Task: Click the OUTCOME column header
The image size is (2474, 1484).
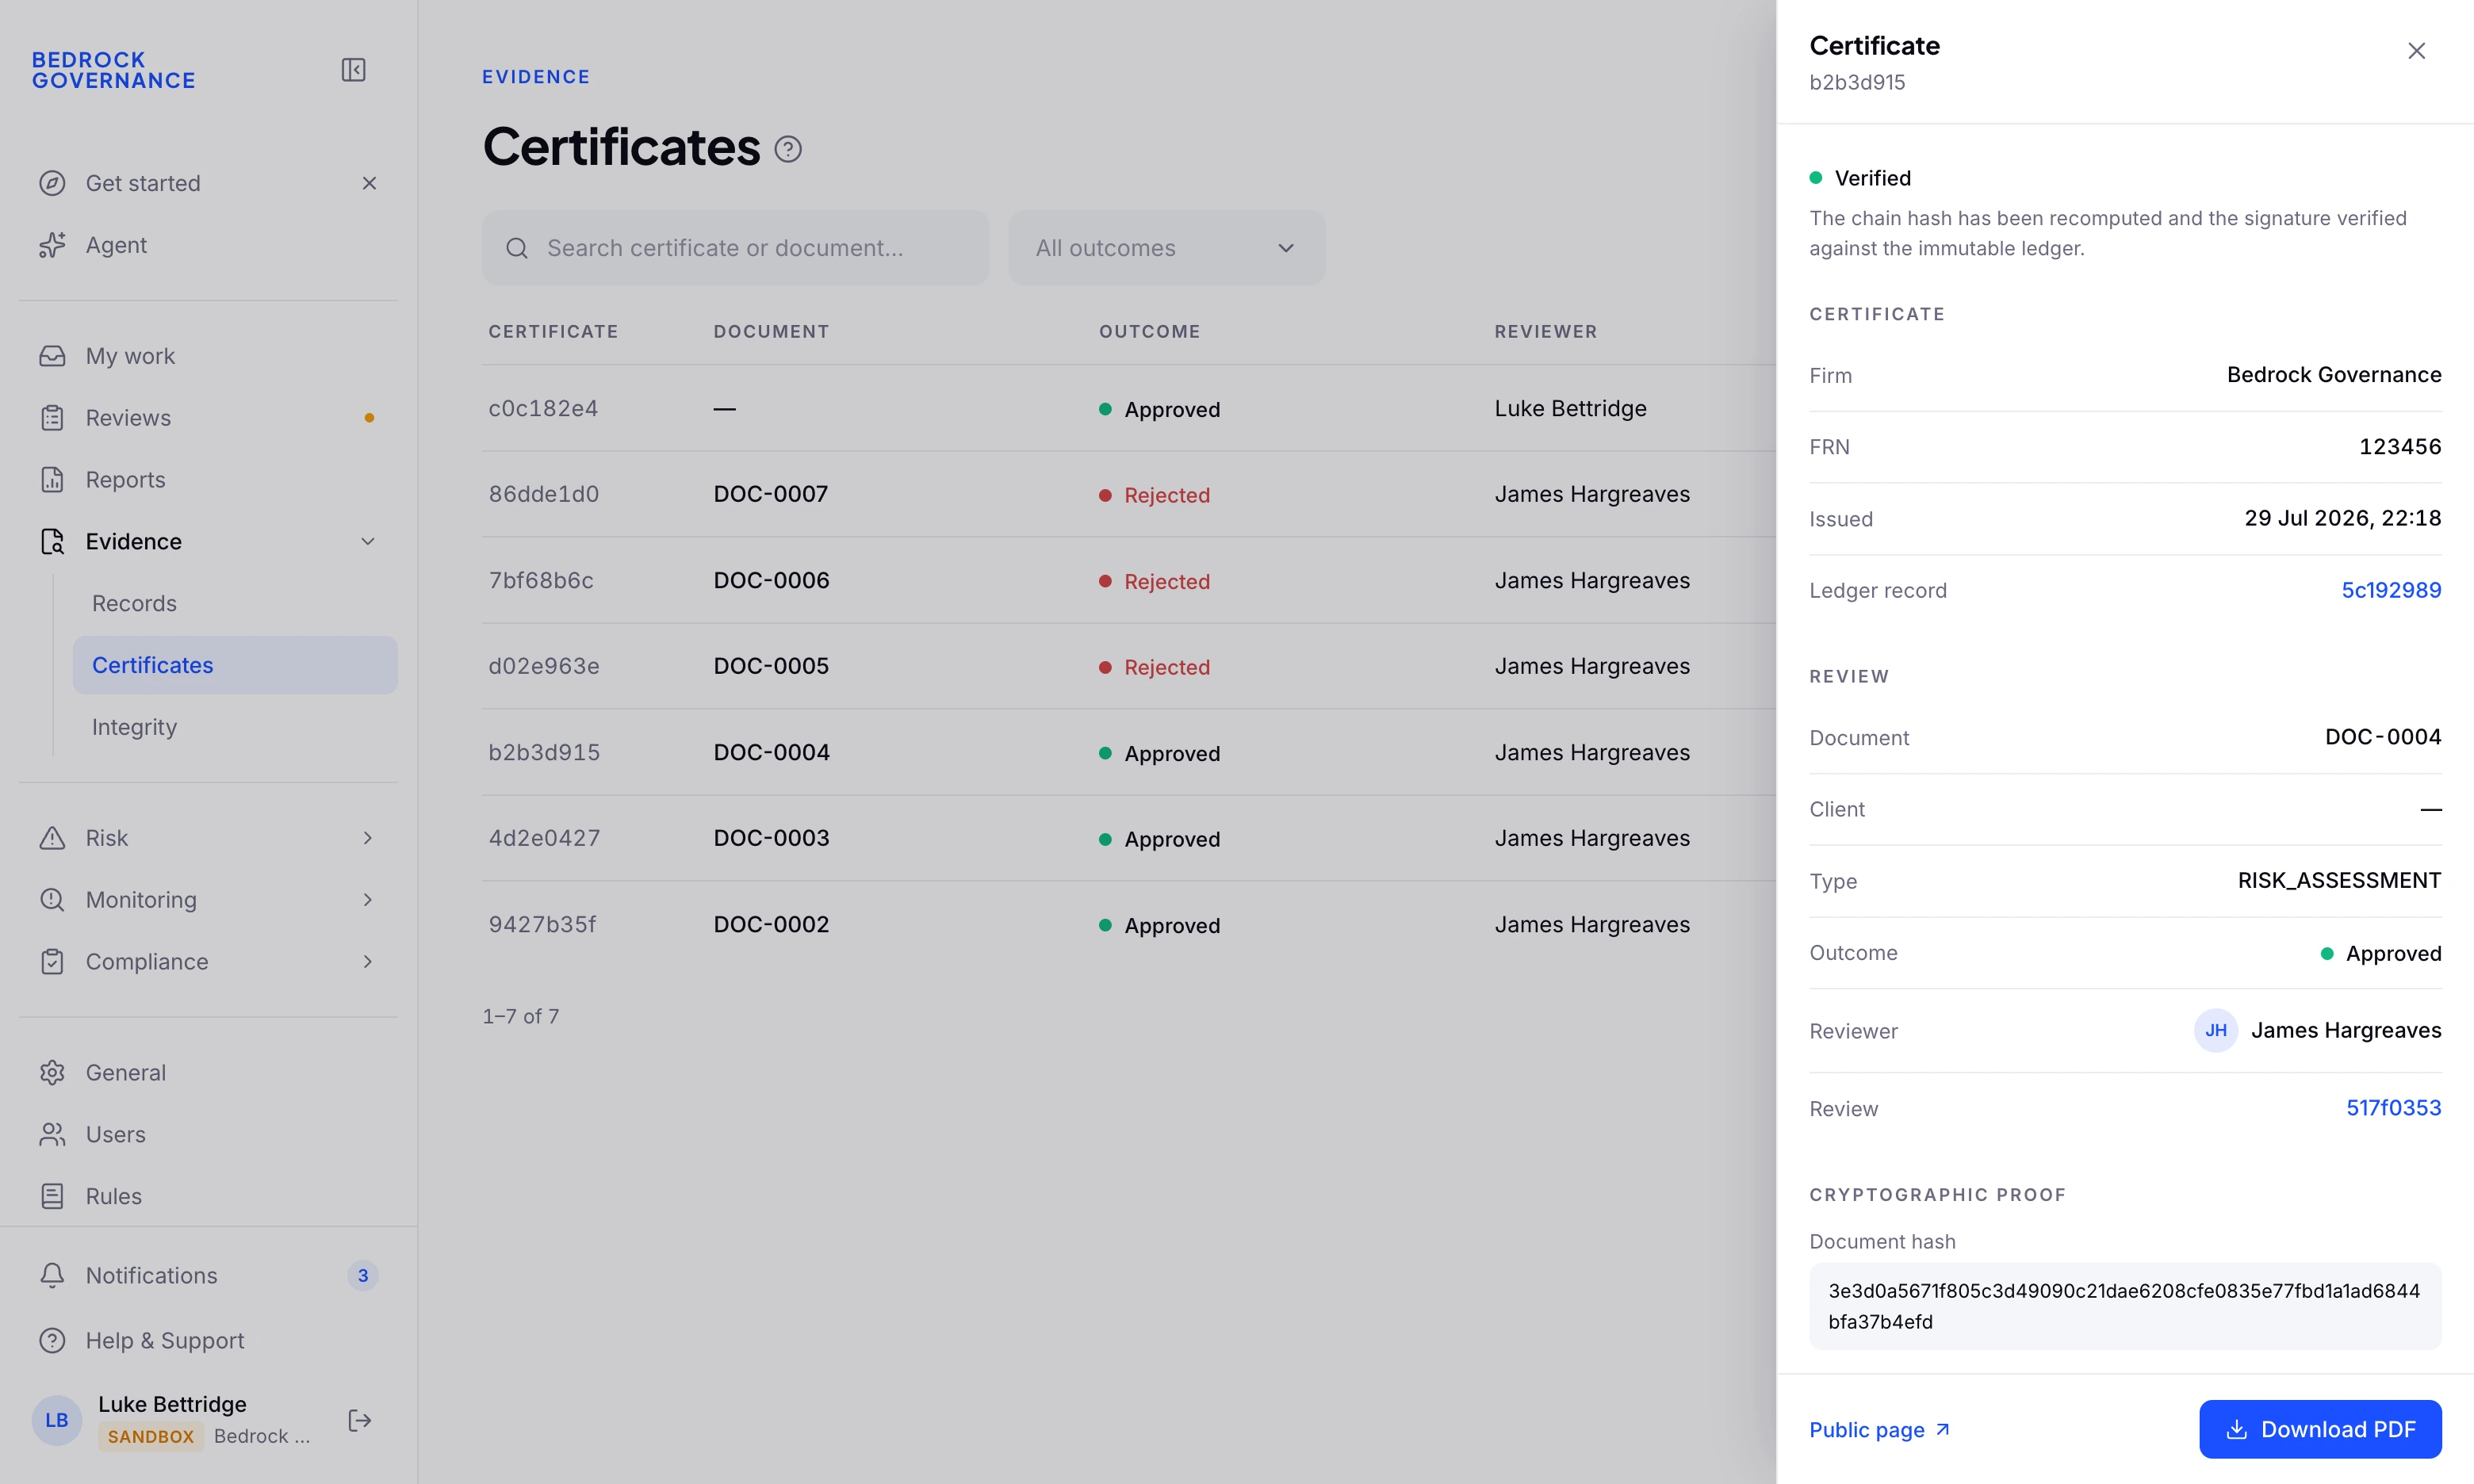Action: (1149, 331)
